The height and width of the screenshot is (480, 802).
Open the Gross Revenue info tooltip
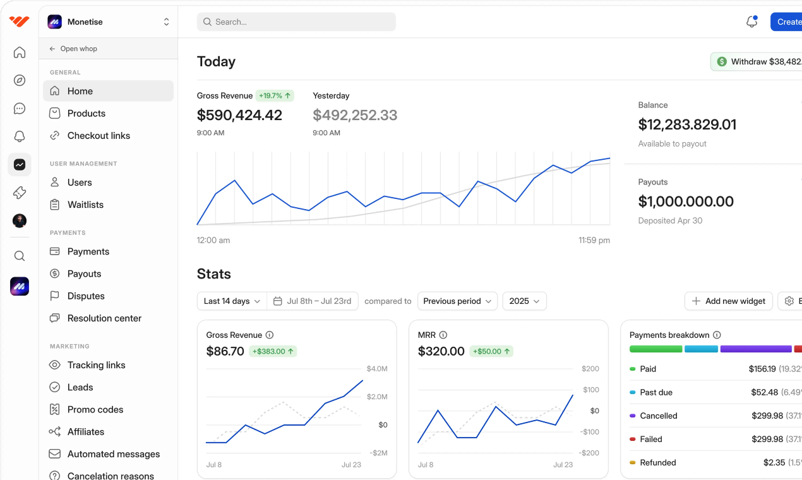coord(269,335)
